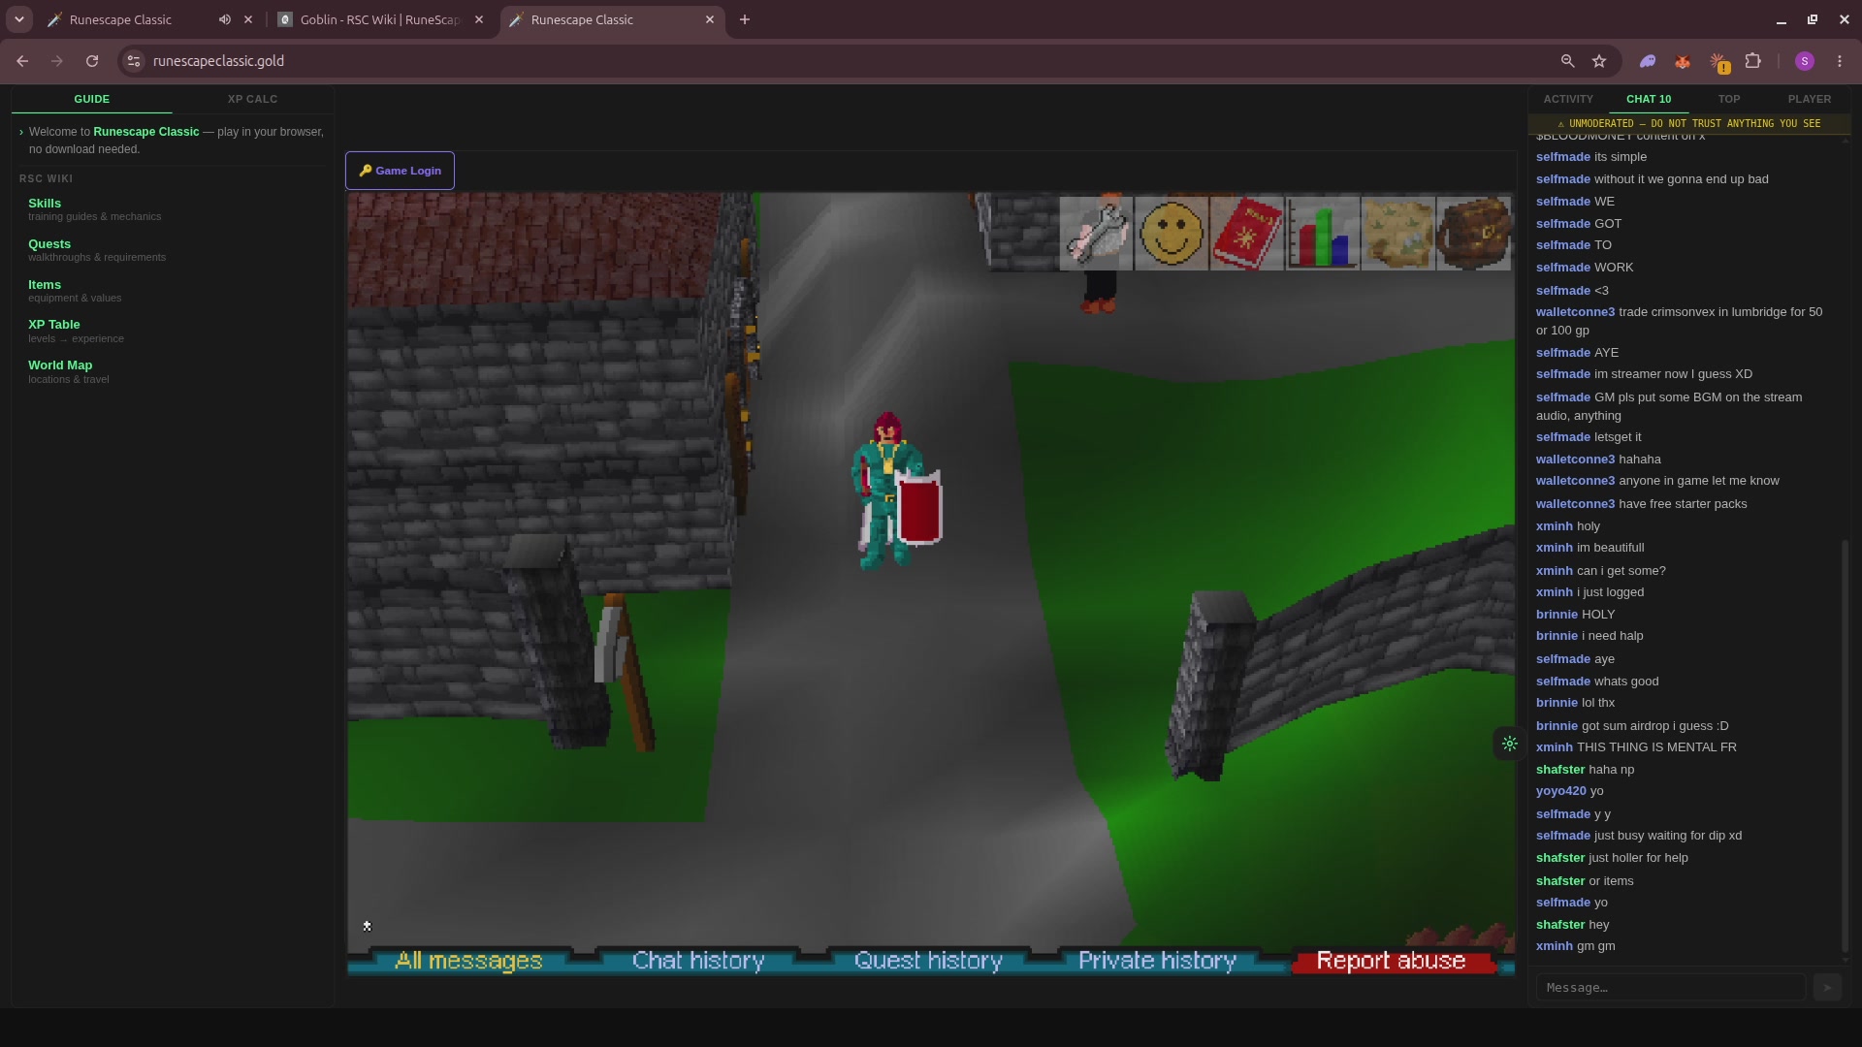
Task: Close the active Runescape Classic tab
Action: pyautogui.click(x=710, y=19)
